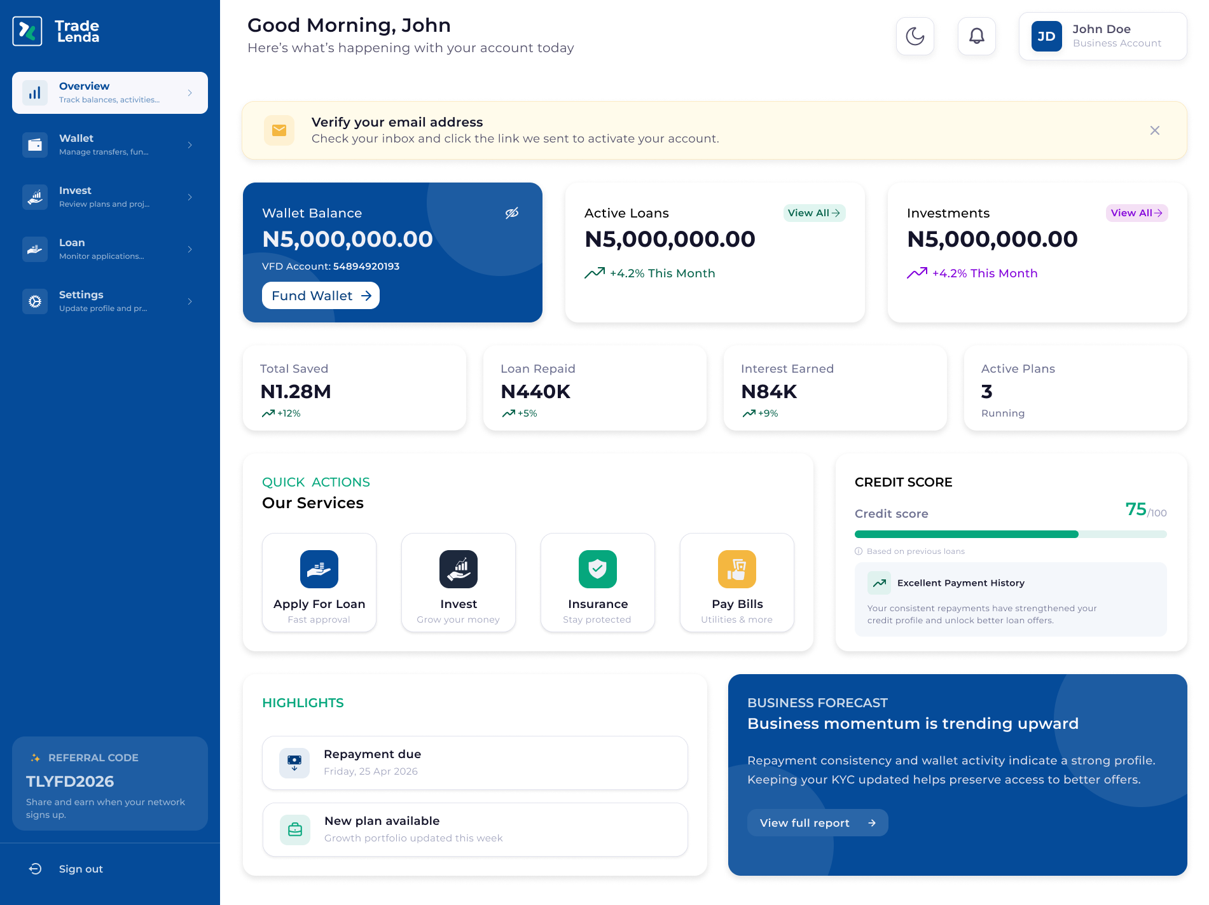Image resolution: width=1209 pixels, height=905 pixels.
Task: Open the Insurance service card
Action: tap(598, 583)
